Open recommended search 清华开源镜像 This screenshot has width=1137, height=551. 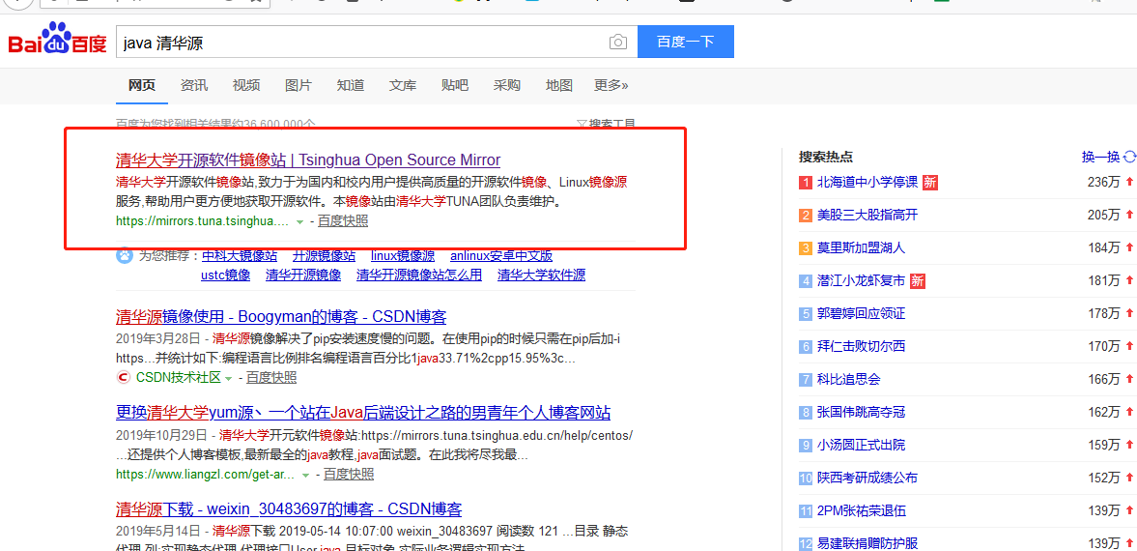[x=303, y=275]
